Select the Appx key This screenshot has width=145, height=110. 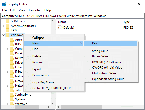pos(19,40)
